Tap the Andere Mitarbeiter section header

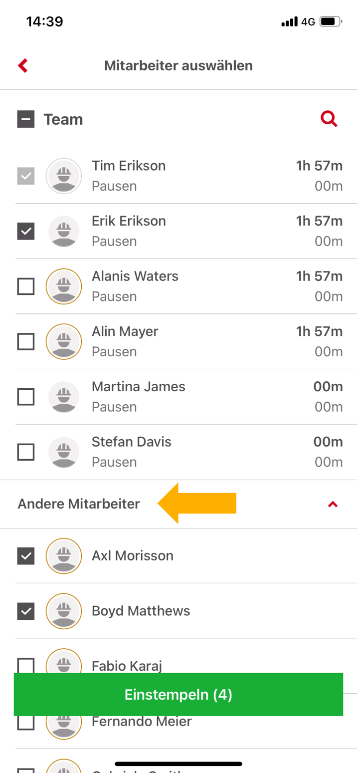[79, 504]
